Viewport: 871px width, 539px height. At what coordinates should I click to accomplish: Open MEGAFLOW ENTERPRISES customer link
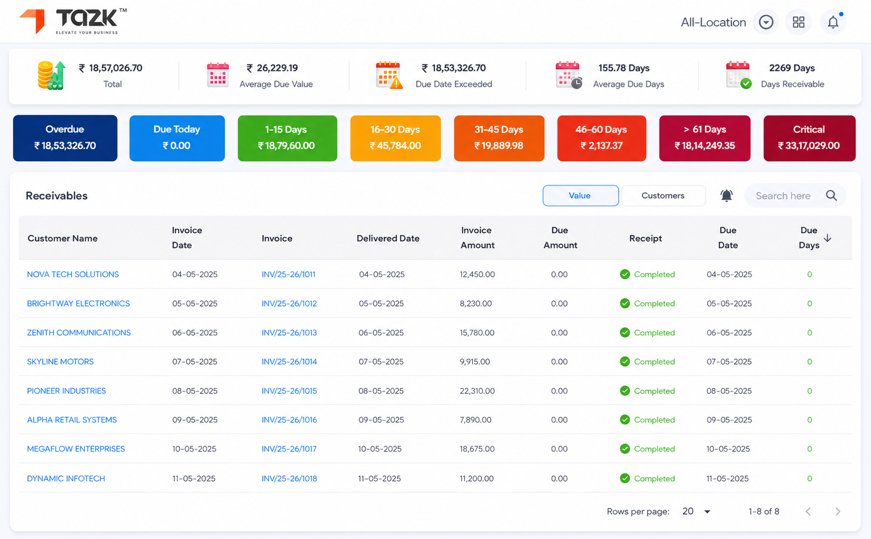[76, 449]
